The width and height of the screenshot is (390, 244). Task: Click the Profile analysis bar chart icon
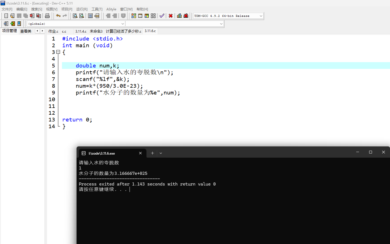[x=179, y=16]
